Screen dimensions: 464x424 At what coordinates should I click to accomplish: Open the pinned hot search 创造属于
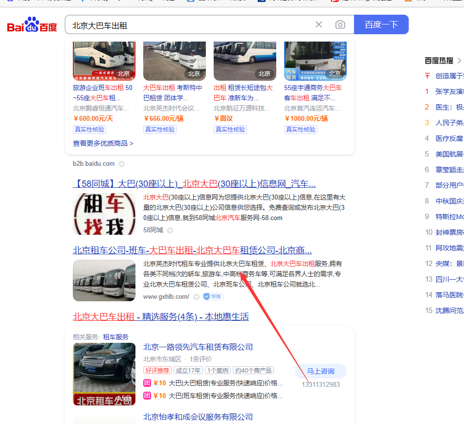(449, 76)
